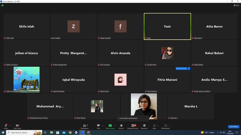The height and width of the screenshot is (135, 241).
Task: Open the View layout menu
Action: tap(236, 5)
